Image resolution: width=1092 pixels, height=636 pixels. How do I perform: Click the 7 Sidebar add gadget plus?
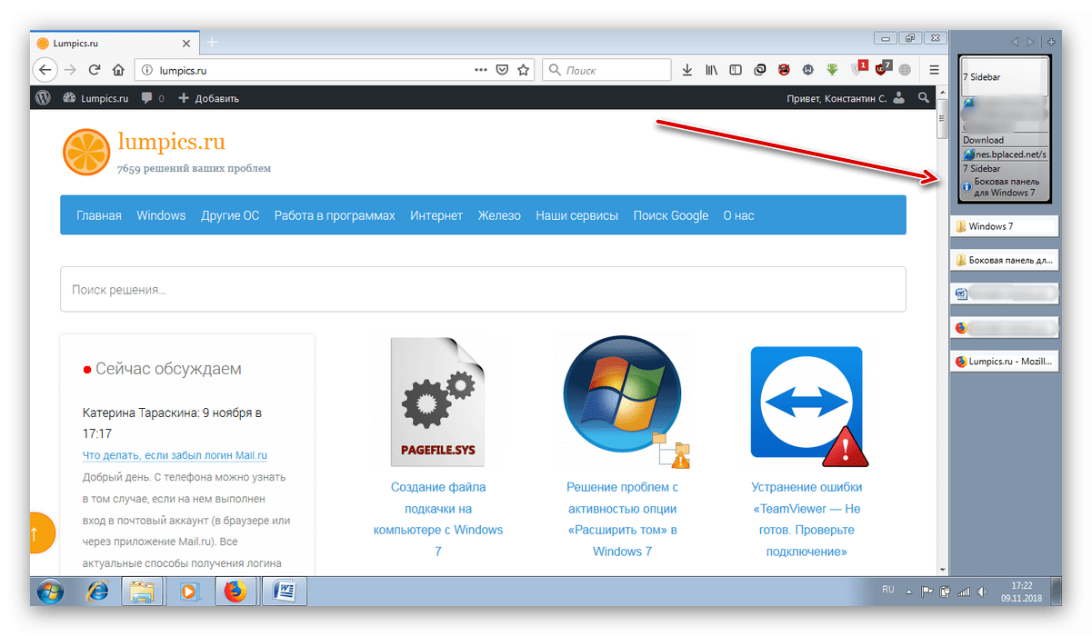tap(1051, 42)
